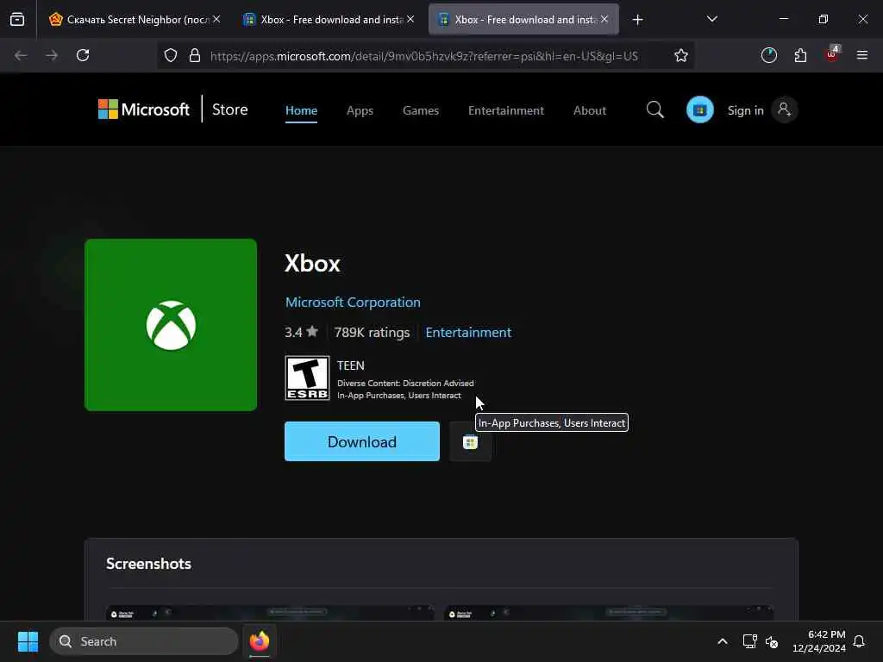The width and height of the screenshot is (883, 662).
Task: Click the 789K ratings text
Action: (x=372, y=332)
